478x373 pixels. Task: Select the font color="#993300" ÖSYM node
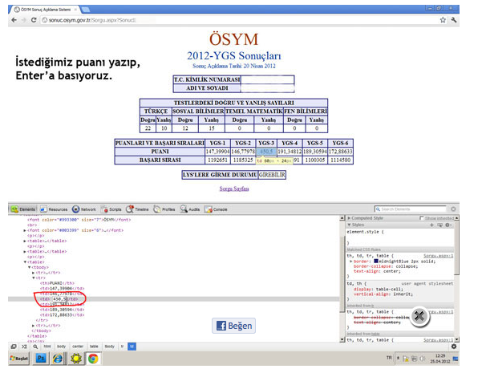point(79,220)
